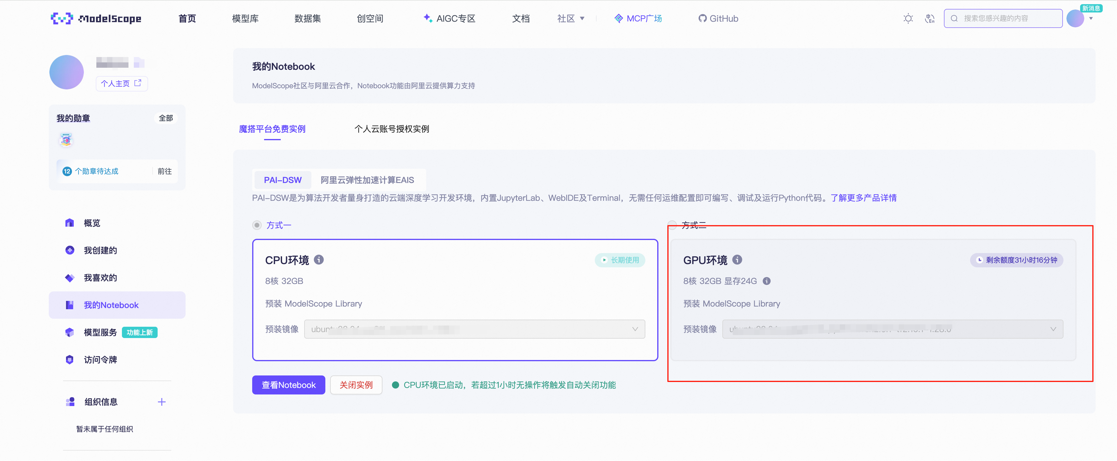1117x461 pixels.
Task: Open the ModelScope home logo
Action: tap(96, 18)
